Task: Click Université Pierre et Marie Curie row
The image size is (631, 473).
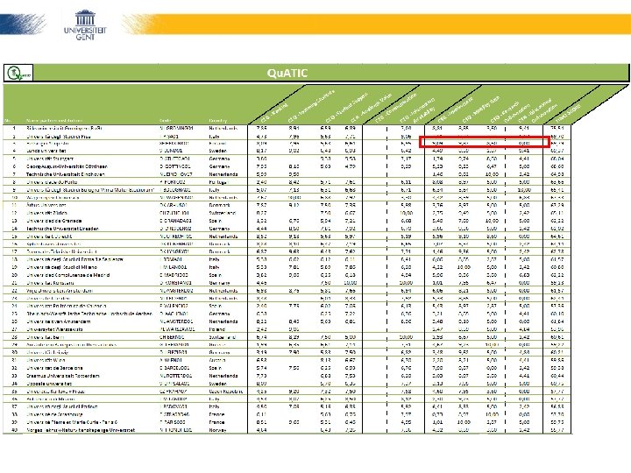Action: point(72,422)
